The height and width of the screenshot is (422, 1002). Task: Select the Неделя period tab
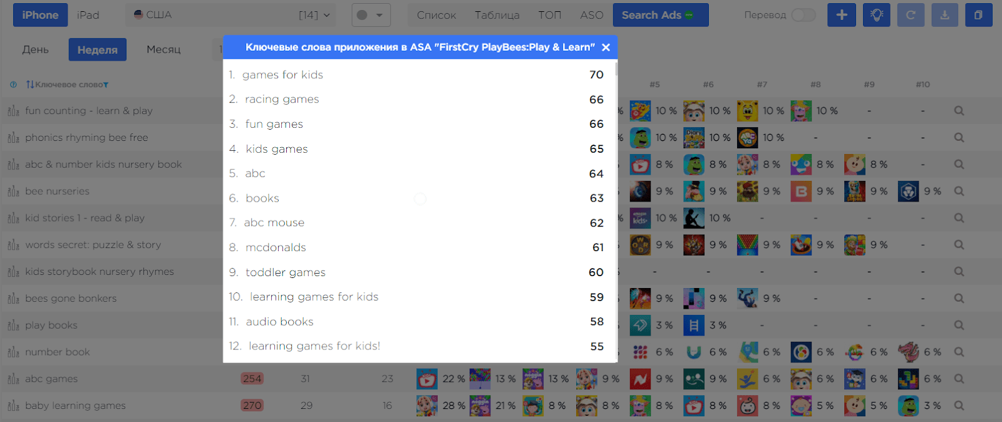click(x=98, y=49)
